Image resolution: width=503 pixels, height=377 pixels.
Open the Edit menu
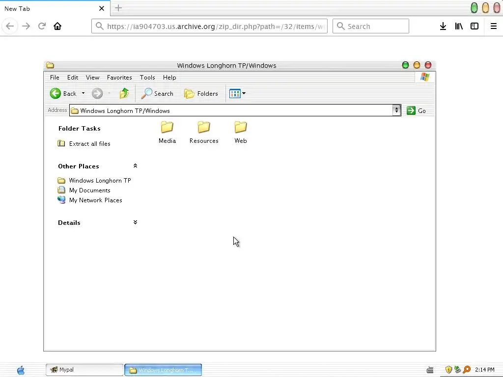coord(73,78)
